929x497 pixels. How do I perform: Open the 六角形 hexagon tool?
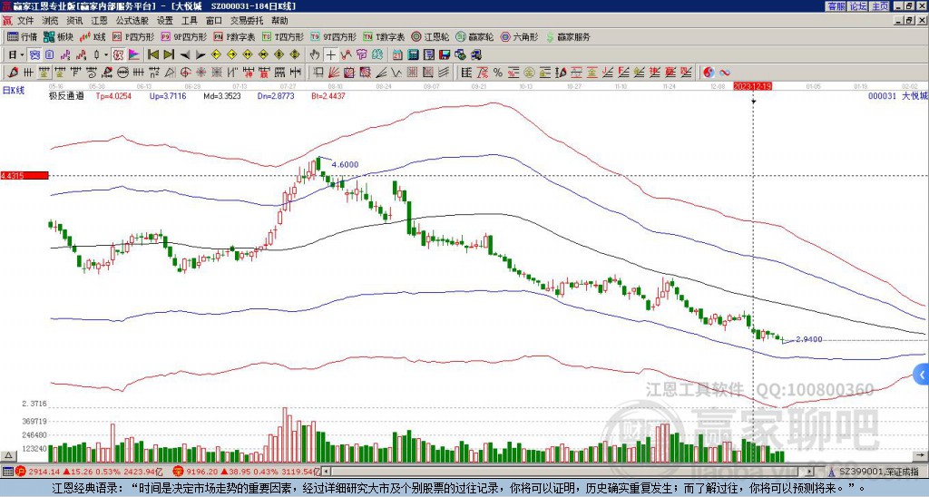519,36
